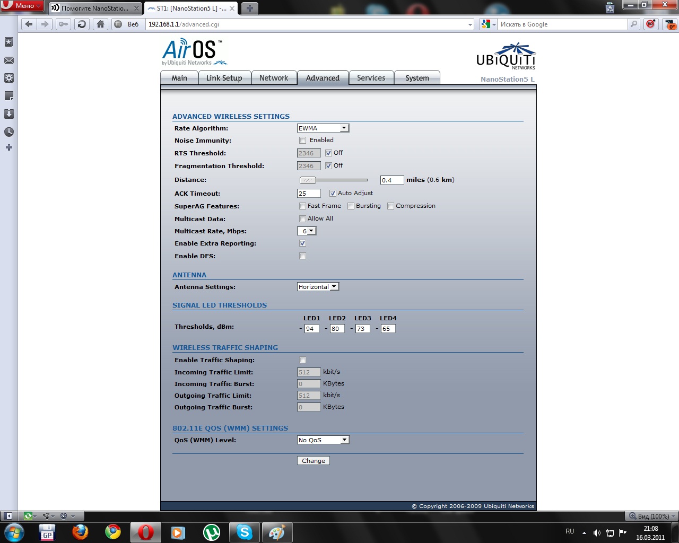Check Multicast Data Allow All

point(302,219)
